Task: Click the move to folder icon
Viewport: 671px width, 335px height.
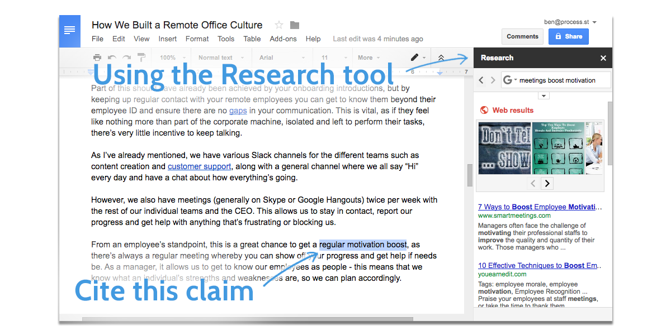Action: click(x=295, y=25)
